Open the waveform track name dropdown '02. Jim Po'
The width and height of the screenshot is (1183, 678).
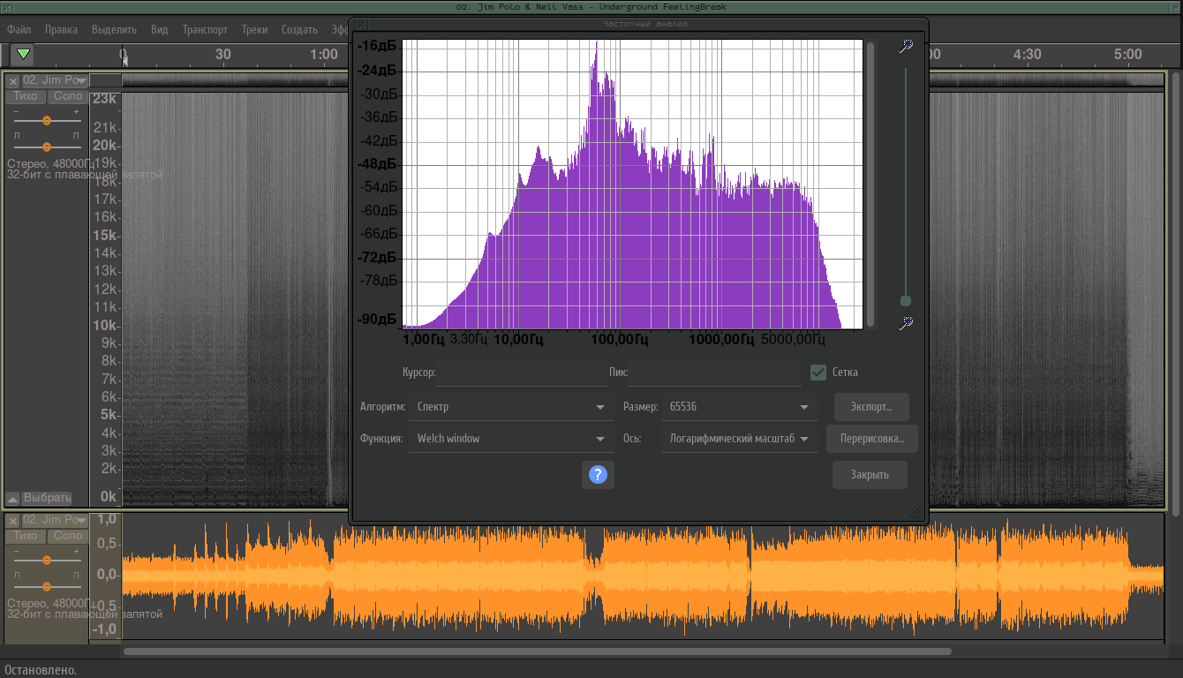click(x=55, y=521)
